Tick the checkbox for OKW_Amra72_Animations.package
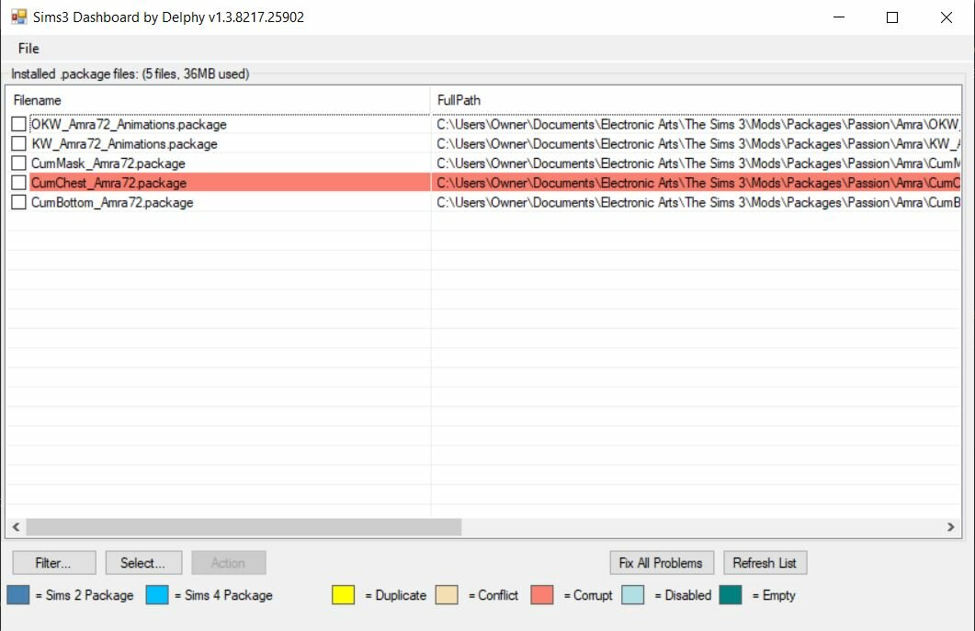 coord(18,124)
